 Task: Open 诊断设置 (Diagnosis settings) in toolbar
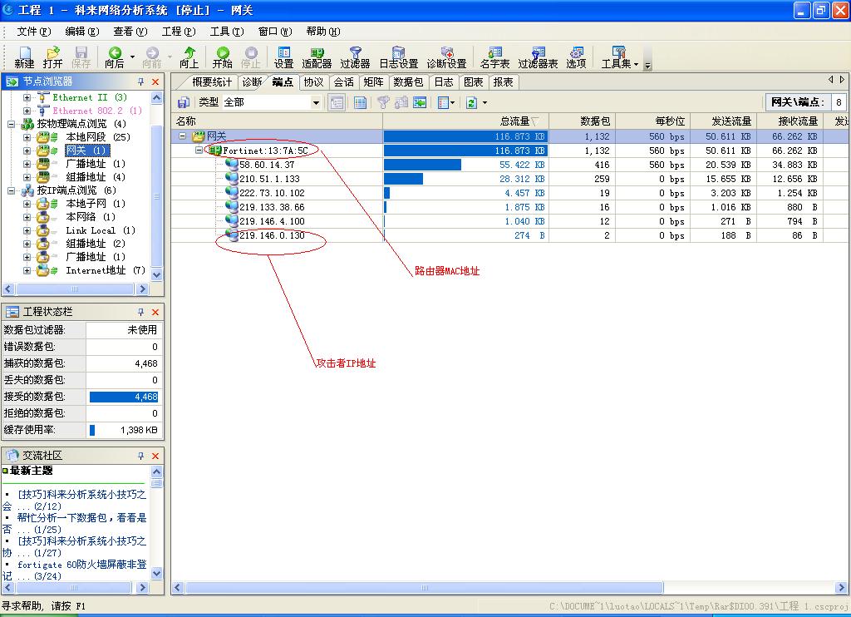446,57
